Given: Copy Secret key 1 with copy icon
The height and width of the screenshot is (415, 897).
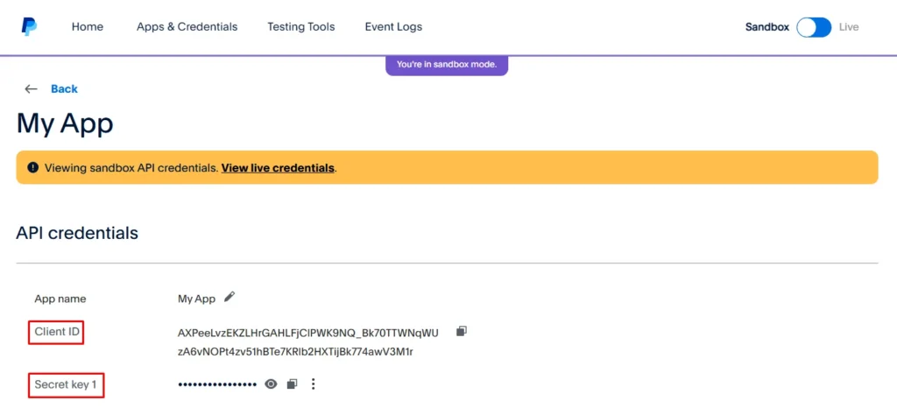Looking at the screenshot, I should (293, 384).
